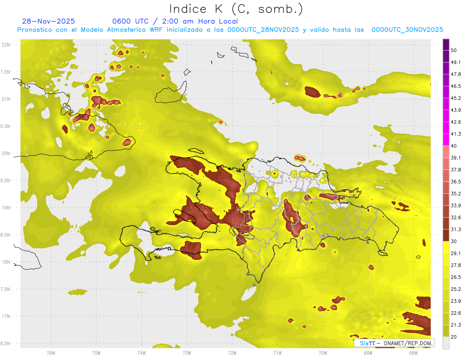Click the colorbar label '39.1'
The height and width of the screenshot is (358, 464).
tap(456, 158)
